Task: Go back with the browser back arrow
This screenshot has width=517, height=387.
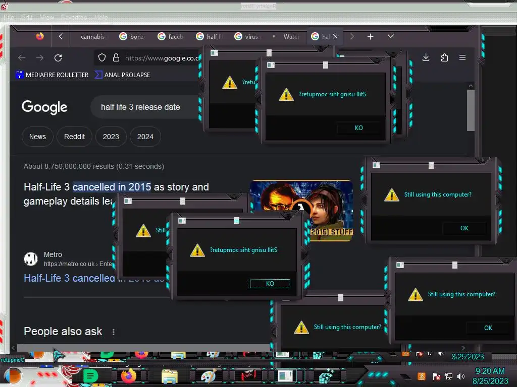Action: 22,58
